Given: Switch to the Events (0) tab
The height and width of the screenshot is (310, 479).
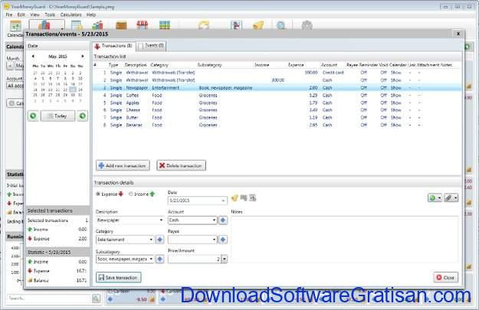Looking at the screenshot, I should (151, 46).
